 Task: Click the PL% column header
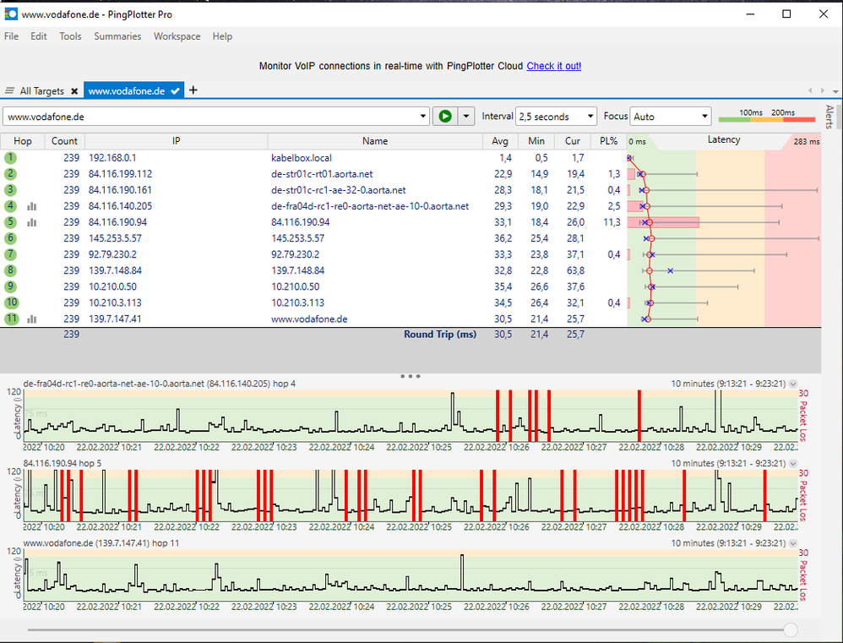[x=608, y=141]
